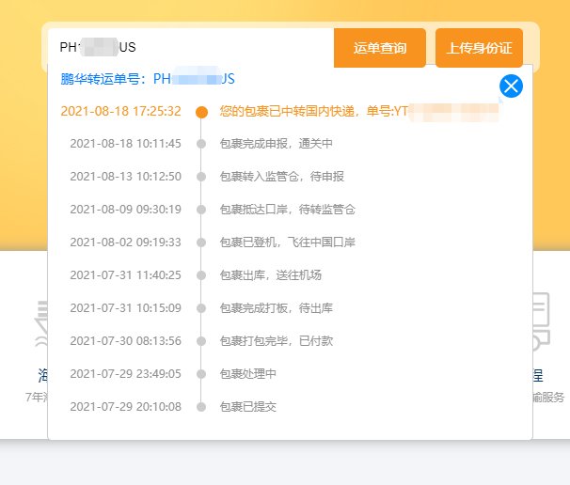Click the timeline dot for 包裹完成申报，通关中
This screenshot has height=485, width=570.
click(201, 144)
